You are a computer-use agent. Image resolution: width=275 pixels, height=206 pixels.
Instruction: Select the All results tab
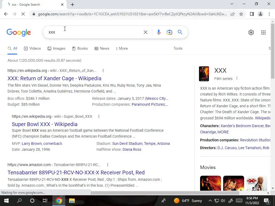[x=12, y=49]
